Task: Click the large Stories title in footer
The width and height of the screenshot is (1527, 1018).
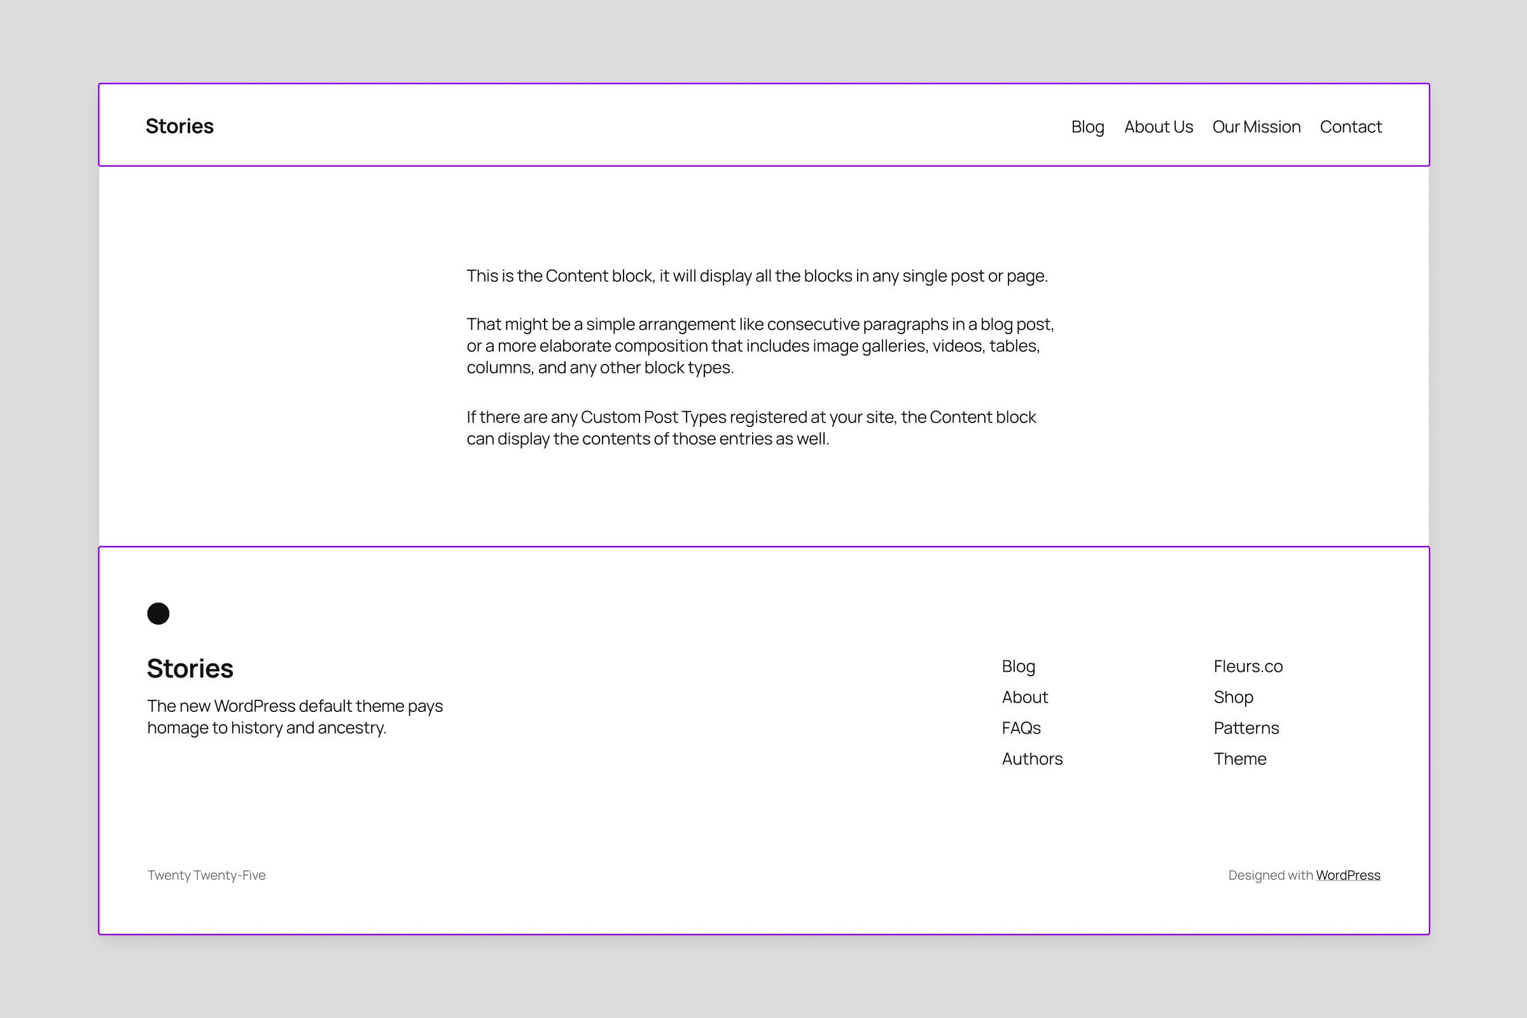Action: click(x=190, y=668)
